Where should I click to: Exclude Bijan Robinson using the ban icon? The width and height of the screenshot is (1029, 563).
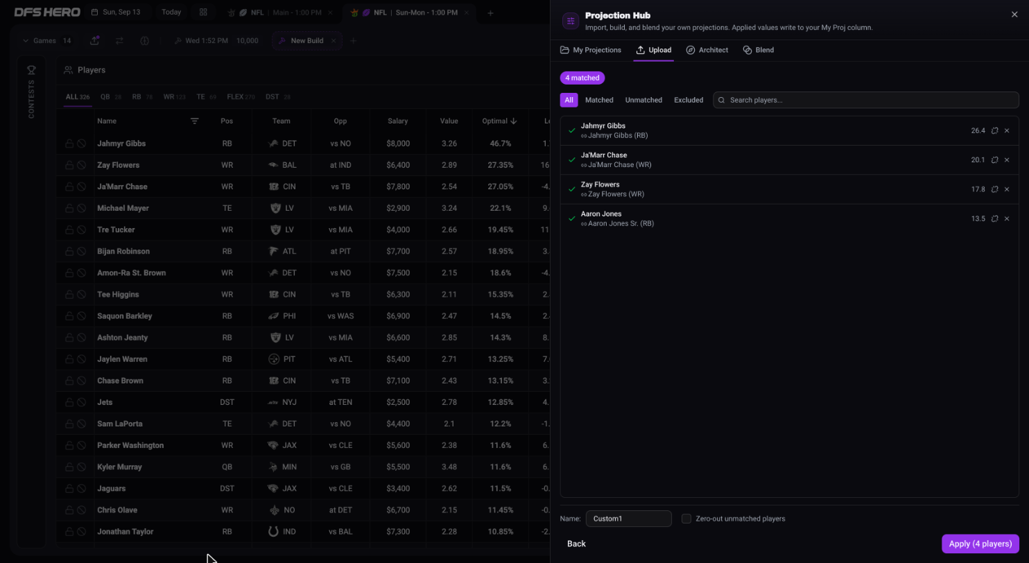point(81,251)
